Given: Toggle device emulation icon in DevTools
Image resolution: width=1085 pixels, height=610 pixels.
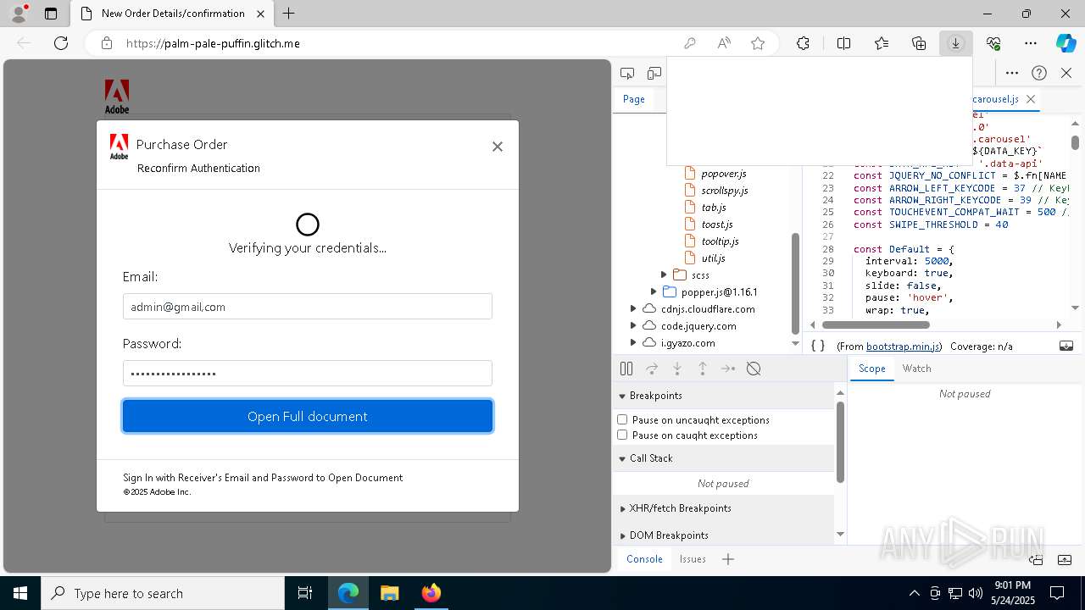Looking at the screenshot, I should pyautogui.click(x=654, y=74).
